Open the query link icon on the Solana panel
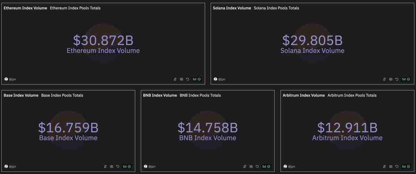The height and width of the screenshot is (174, 416). coord(384,79)
